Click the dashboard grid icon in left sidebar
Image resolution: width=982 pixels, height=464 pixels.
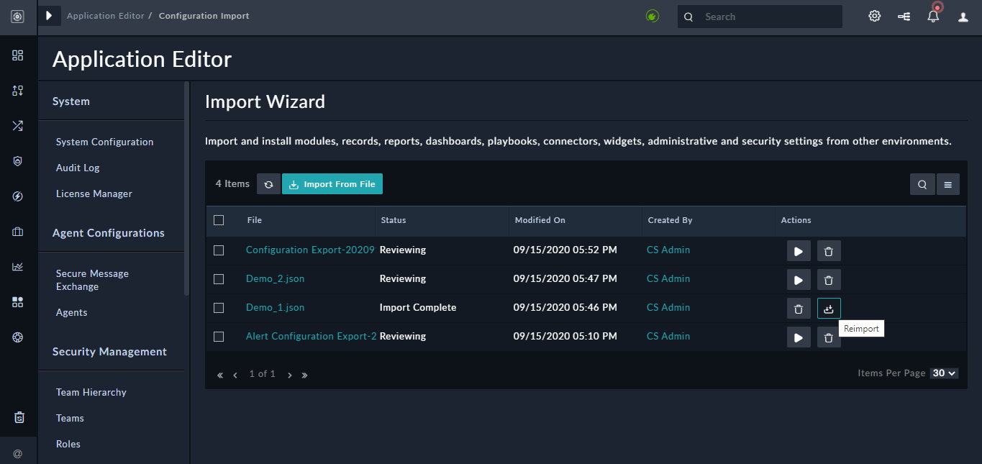pyautogui.click(x=17, y=55)
